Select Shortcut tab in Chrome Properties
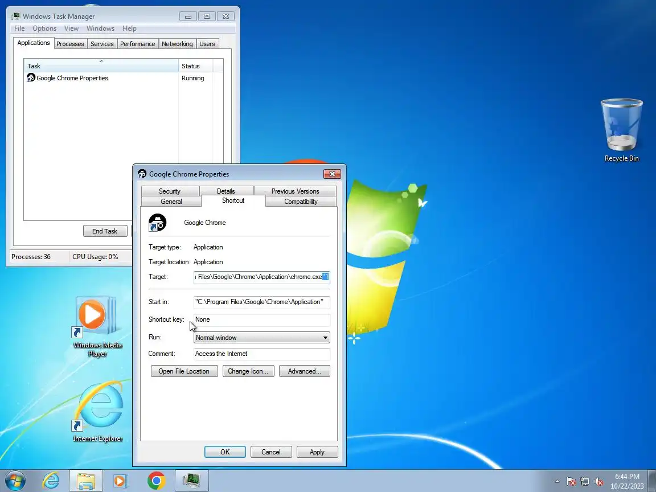 click(233, 201)
